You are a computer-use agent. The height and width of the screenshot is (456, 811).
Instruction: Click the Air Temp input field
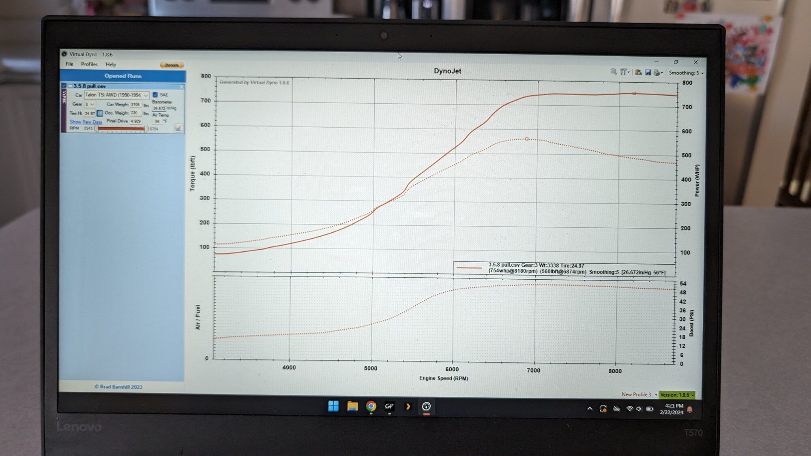coord(157,121)
